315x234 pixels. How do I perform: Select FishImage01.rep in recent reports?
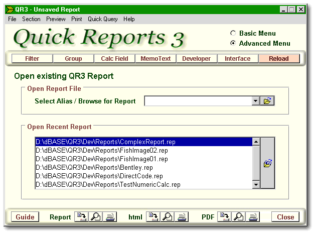(144, 159)
